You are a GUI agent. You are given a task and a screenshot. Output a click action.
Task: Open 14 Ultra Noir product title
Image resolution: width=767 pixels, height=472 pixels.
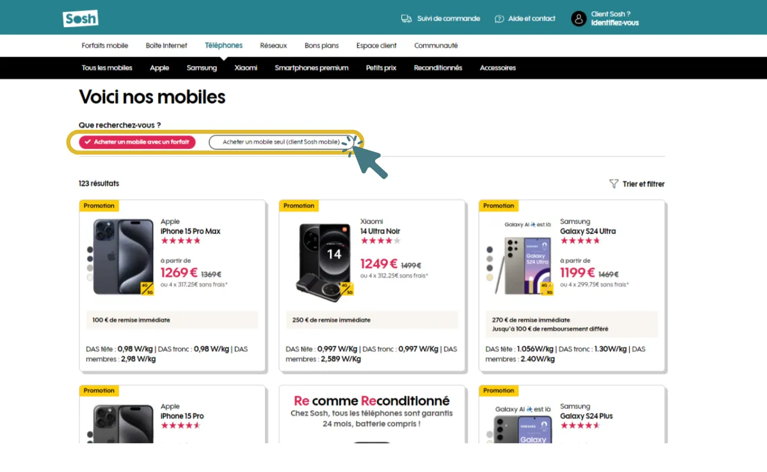click(380, 231)
